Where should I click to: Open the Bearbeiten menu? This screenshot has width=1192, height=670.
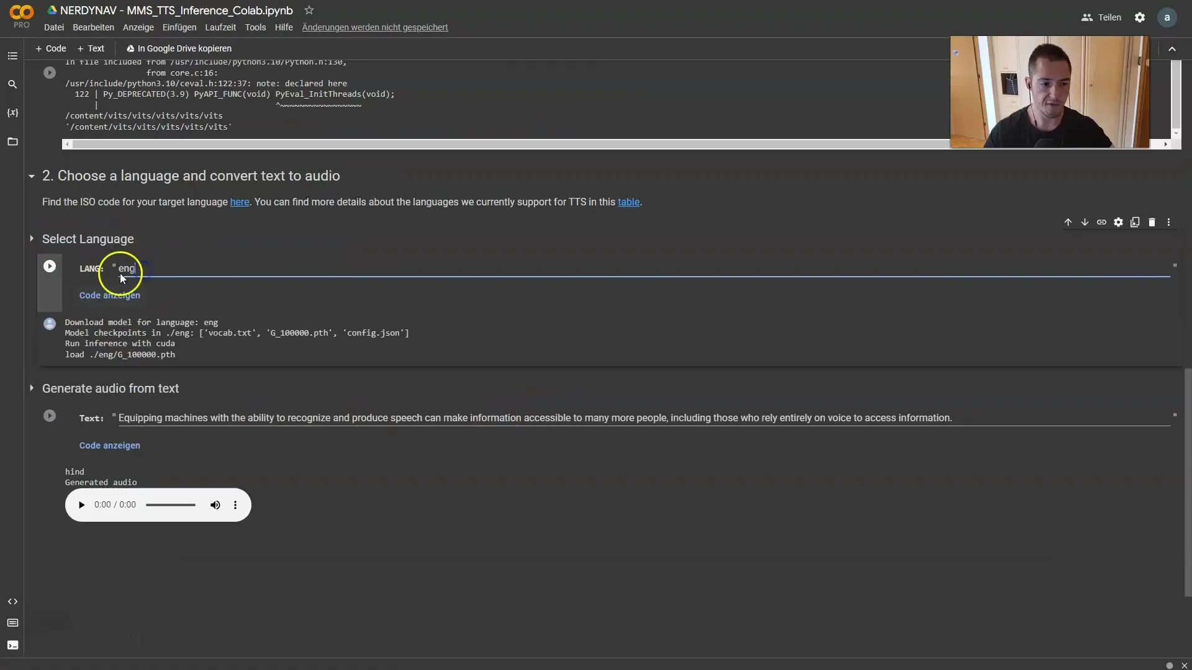pyautogui.click(x=93, y=27)
